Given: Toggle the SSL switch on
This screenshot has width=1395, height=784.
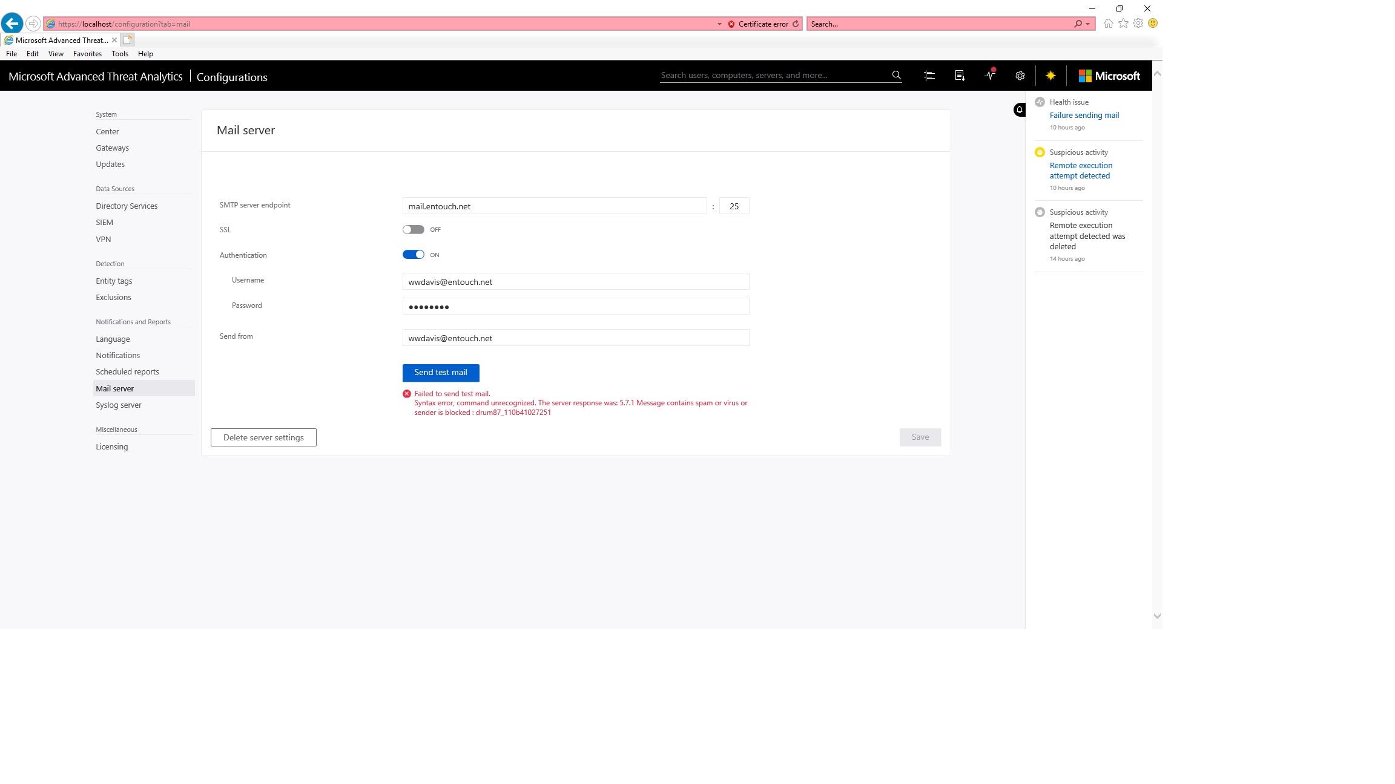Looking at the screenshot, I should click(414, 230).
